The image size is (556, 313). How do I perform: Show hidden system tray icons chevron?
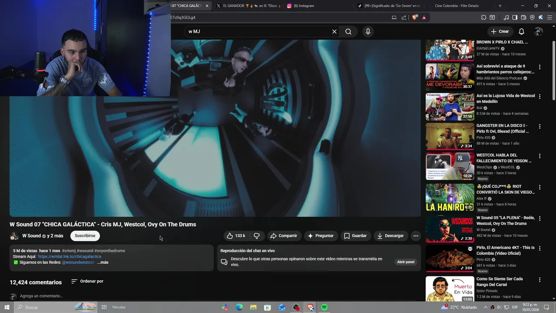point(486,307)
